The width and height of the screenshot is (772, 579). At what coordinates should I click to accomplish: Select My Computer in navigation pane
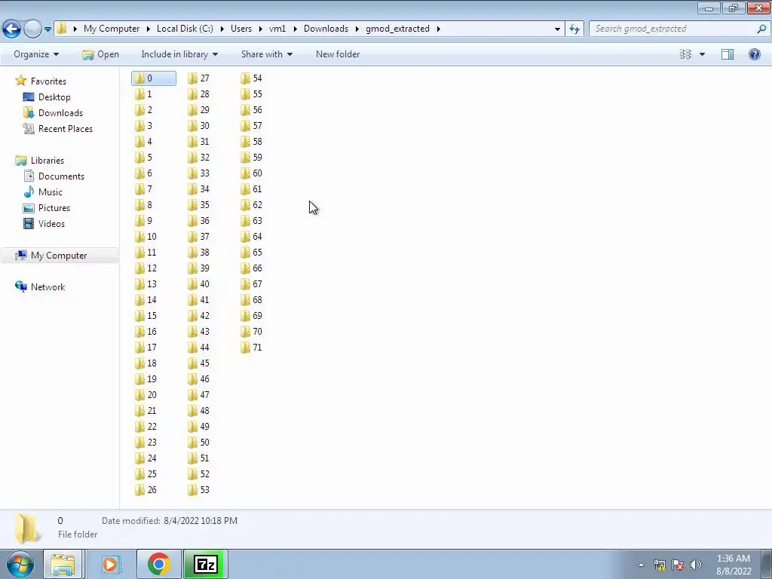click(59, 256)
